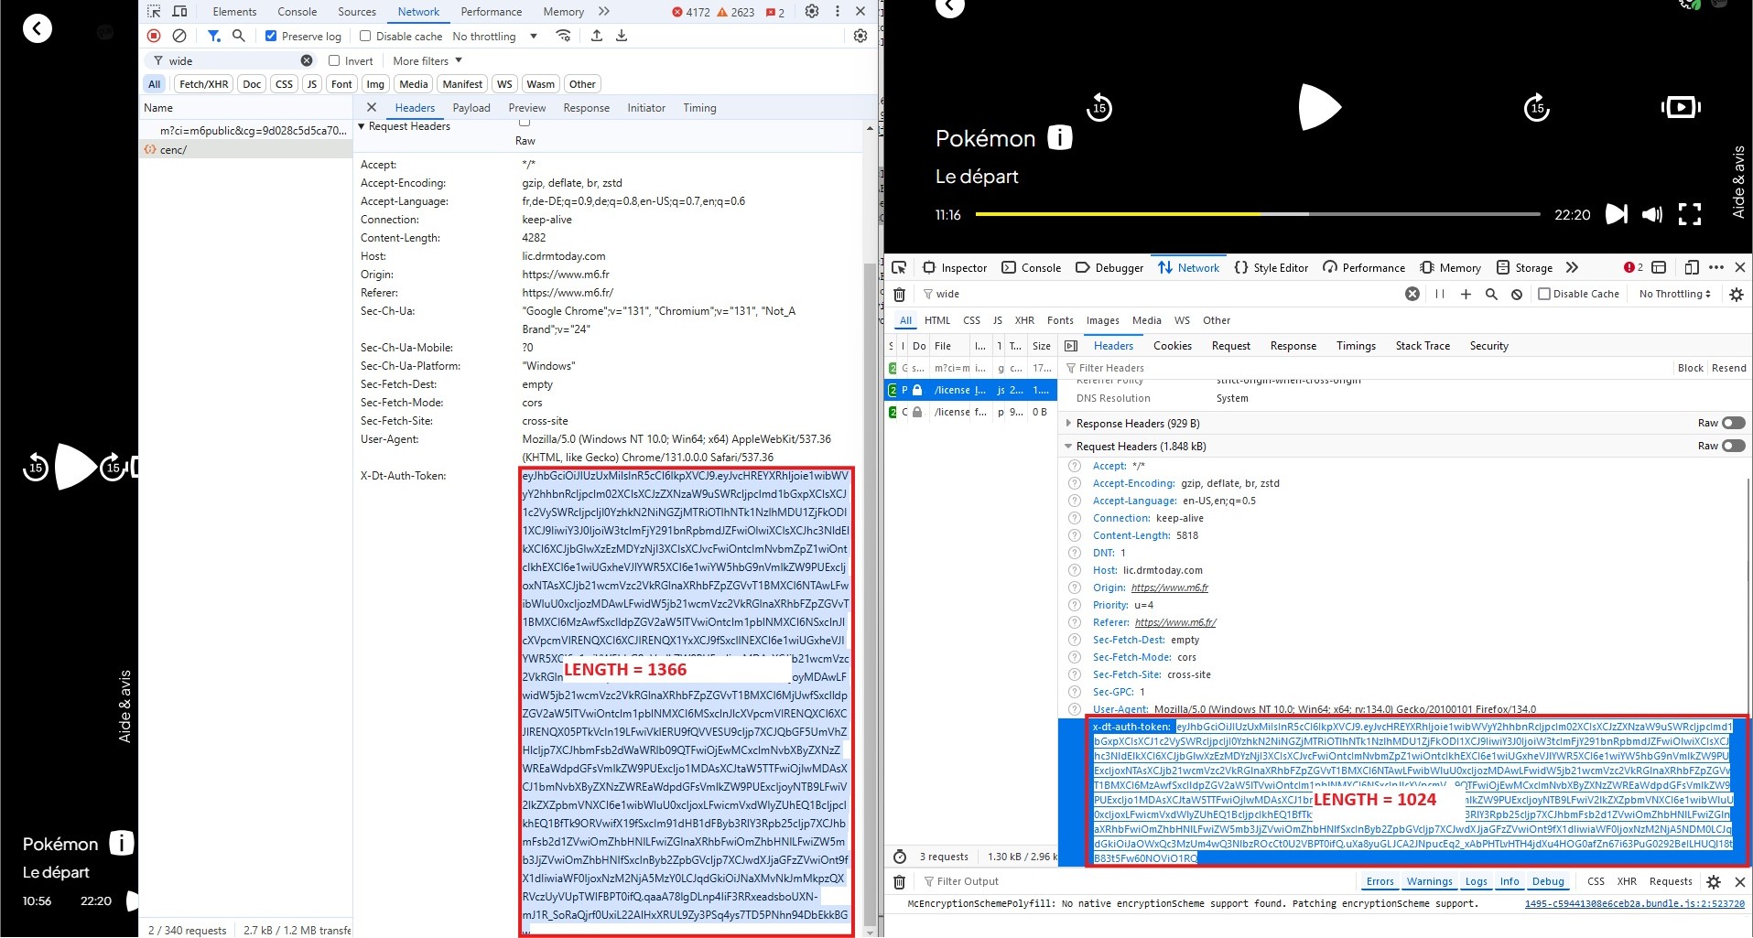
Task: Open Chrome DevTools settings gear
Action: pos(812,12)
